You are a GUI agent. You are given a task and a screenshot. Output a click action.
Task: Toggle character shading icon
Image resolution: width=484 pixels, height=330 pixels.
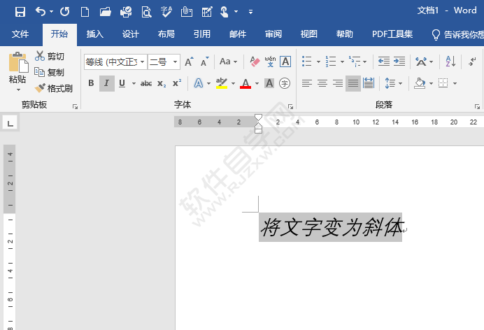coord(269,83)
